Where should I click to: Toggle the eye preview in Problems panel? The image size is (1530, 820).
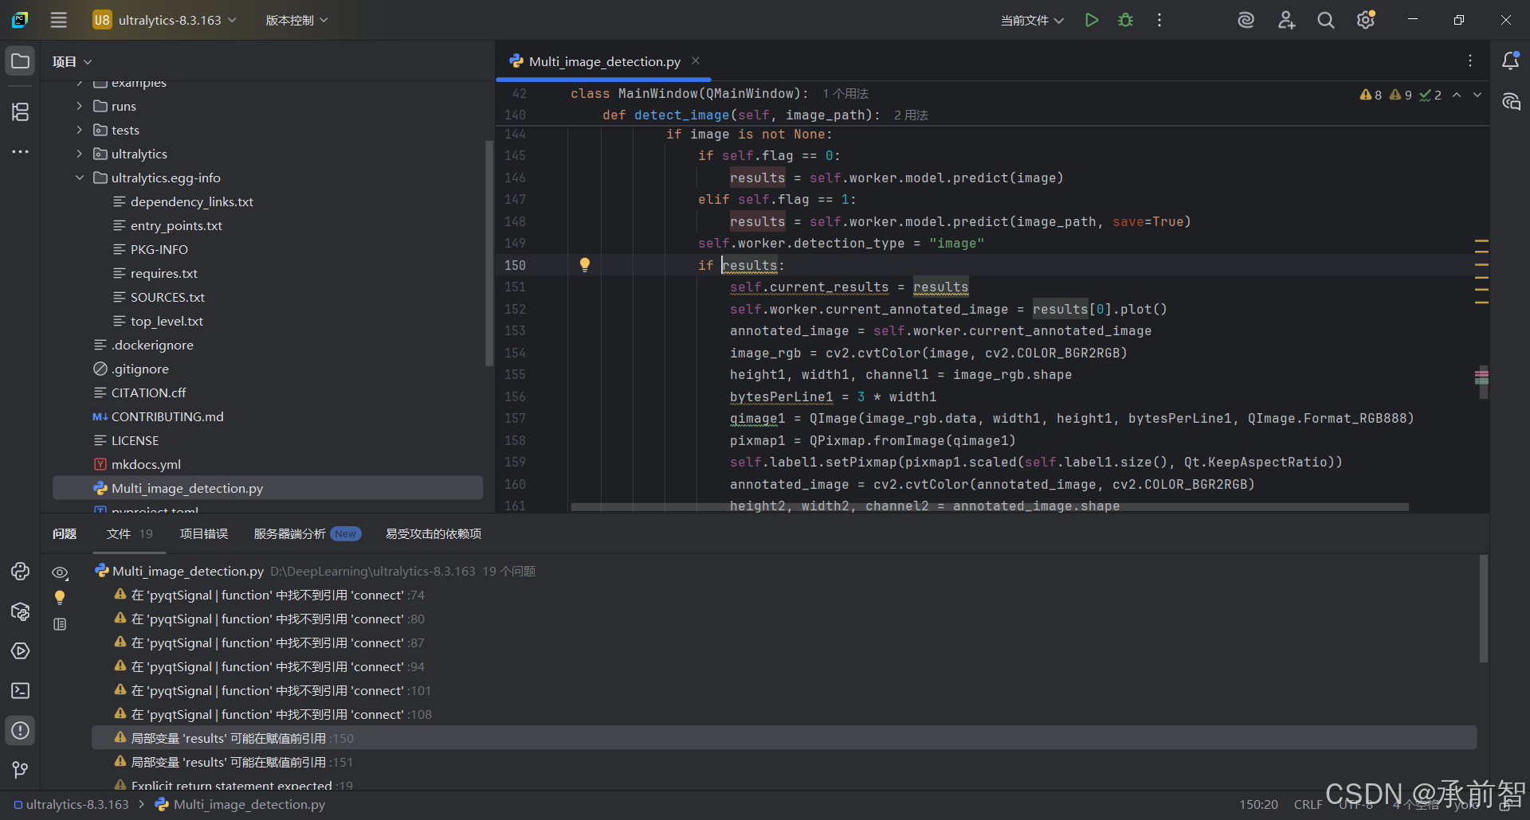(x=60, y=572)
